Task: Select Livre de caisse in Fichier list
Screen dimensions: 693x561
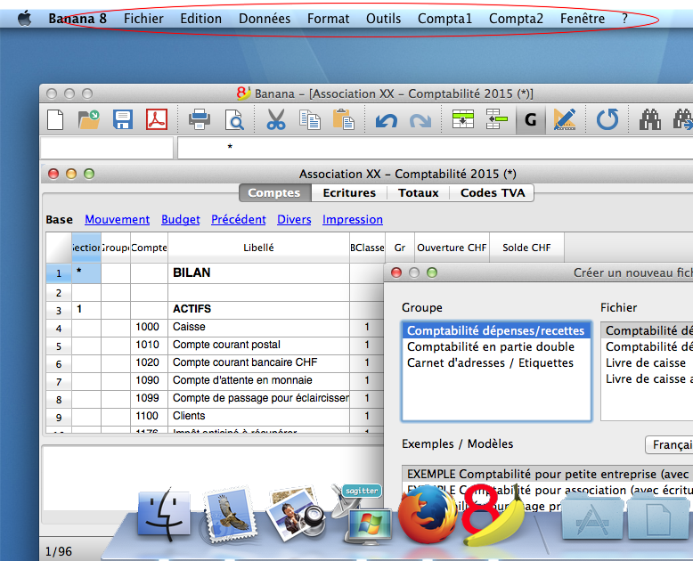Action: coord(646,363)
